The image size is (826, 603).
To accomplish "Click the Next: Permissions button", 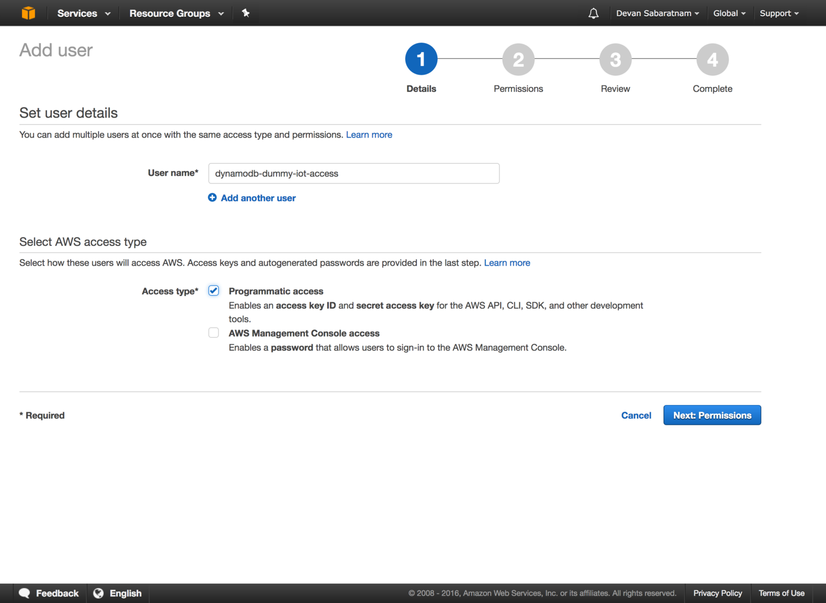I will (712, 415).
